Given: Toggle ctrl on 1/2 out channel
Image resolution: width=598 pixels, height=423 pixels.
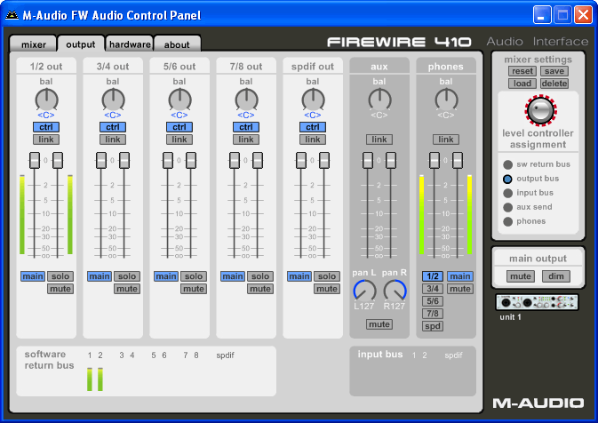Looking at the screenshot, I should point(46,127).
